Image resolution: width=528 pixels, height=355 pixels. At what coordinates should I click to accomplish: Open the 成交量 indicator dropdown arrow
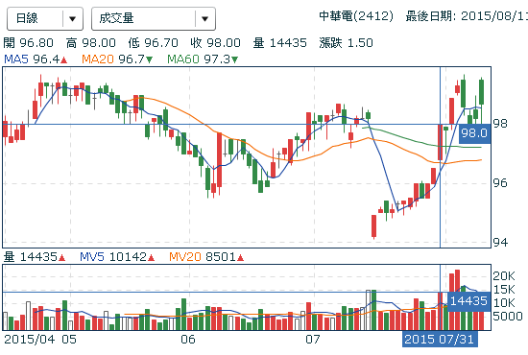click(x=204, y=18)
